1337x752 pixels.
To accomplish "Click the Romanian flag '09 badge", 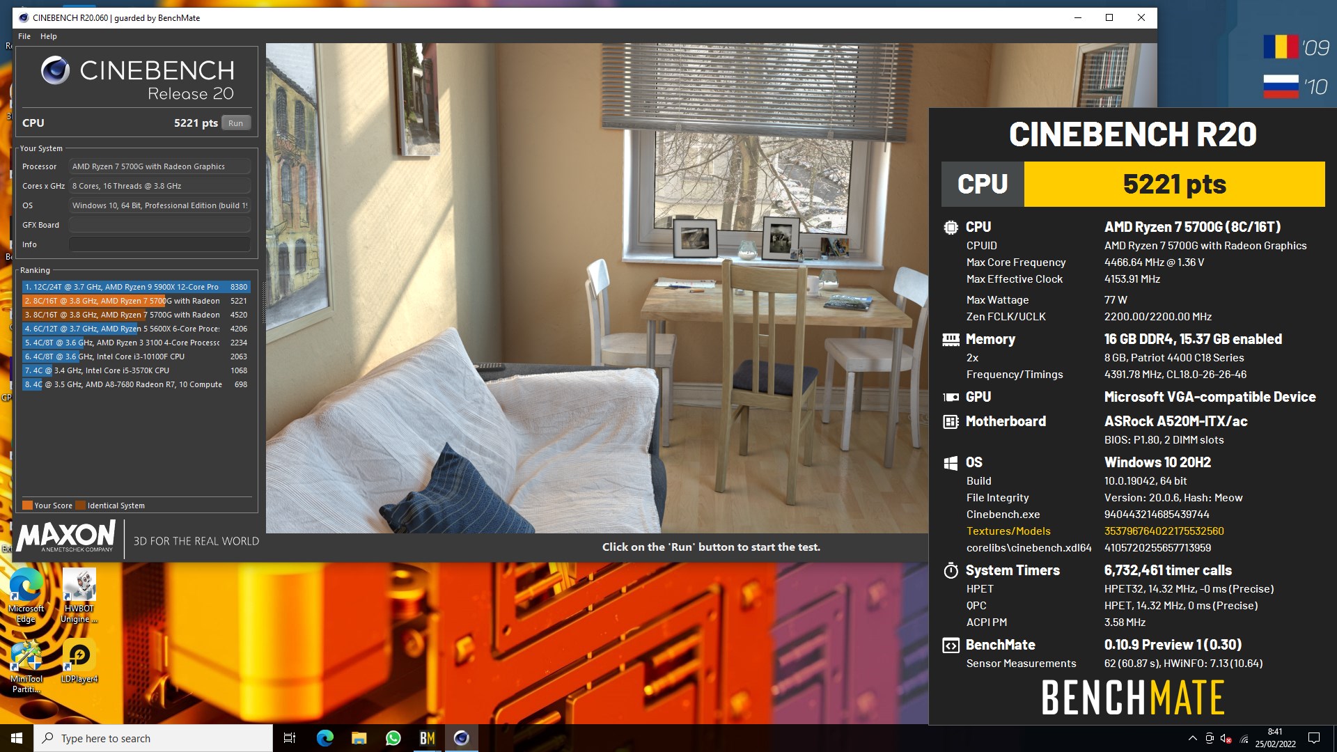I will pos(1296,47).
